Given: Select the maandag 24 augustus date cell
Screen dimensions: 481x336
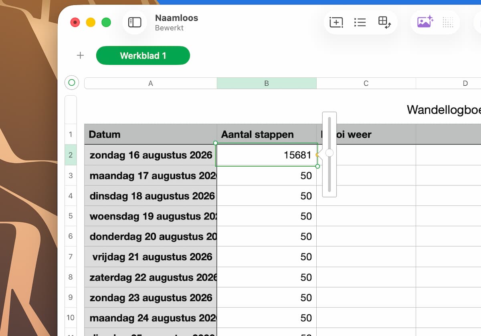Looking at the screenshot, I should click(x=151, y=318).
